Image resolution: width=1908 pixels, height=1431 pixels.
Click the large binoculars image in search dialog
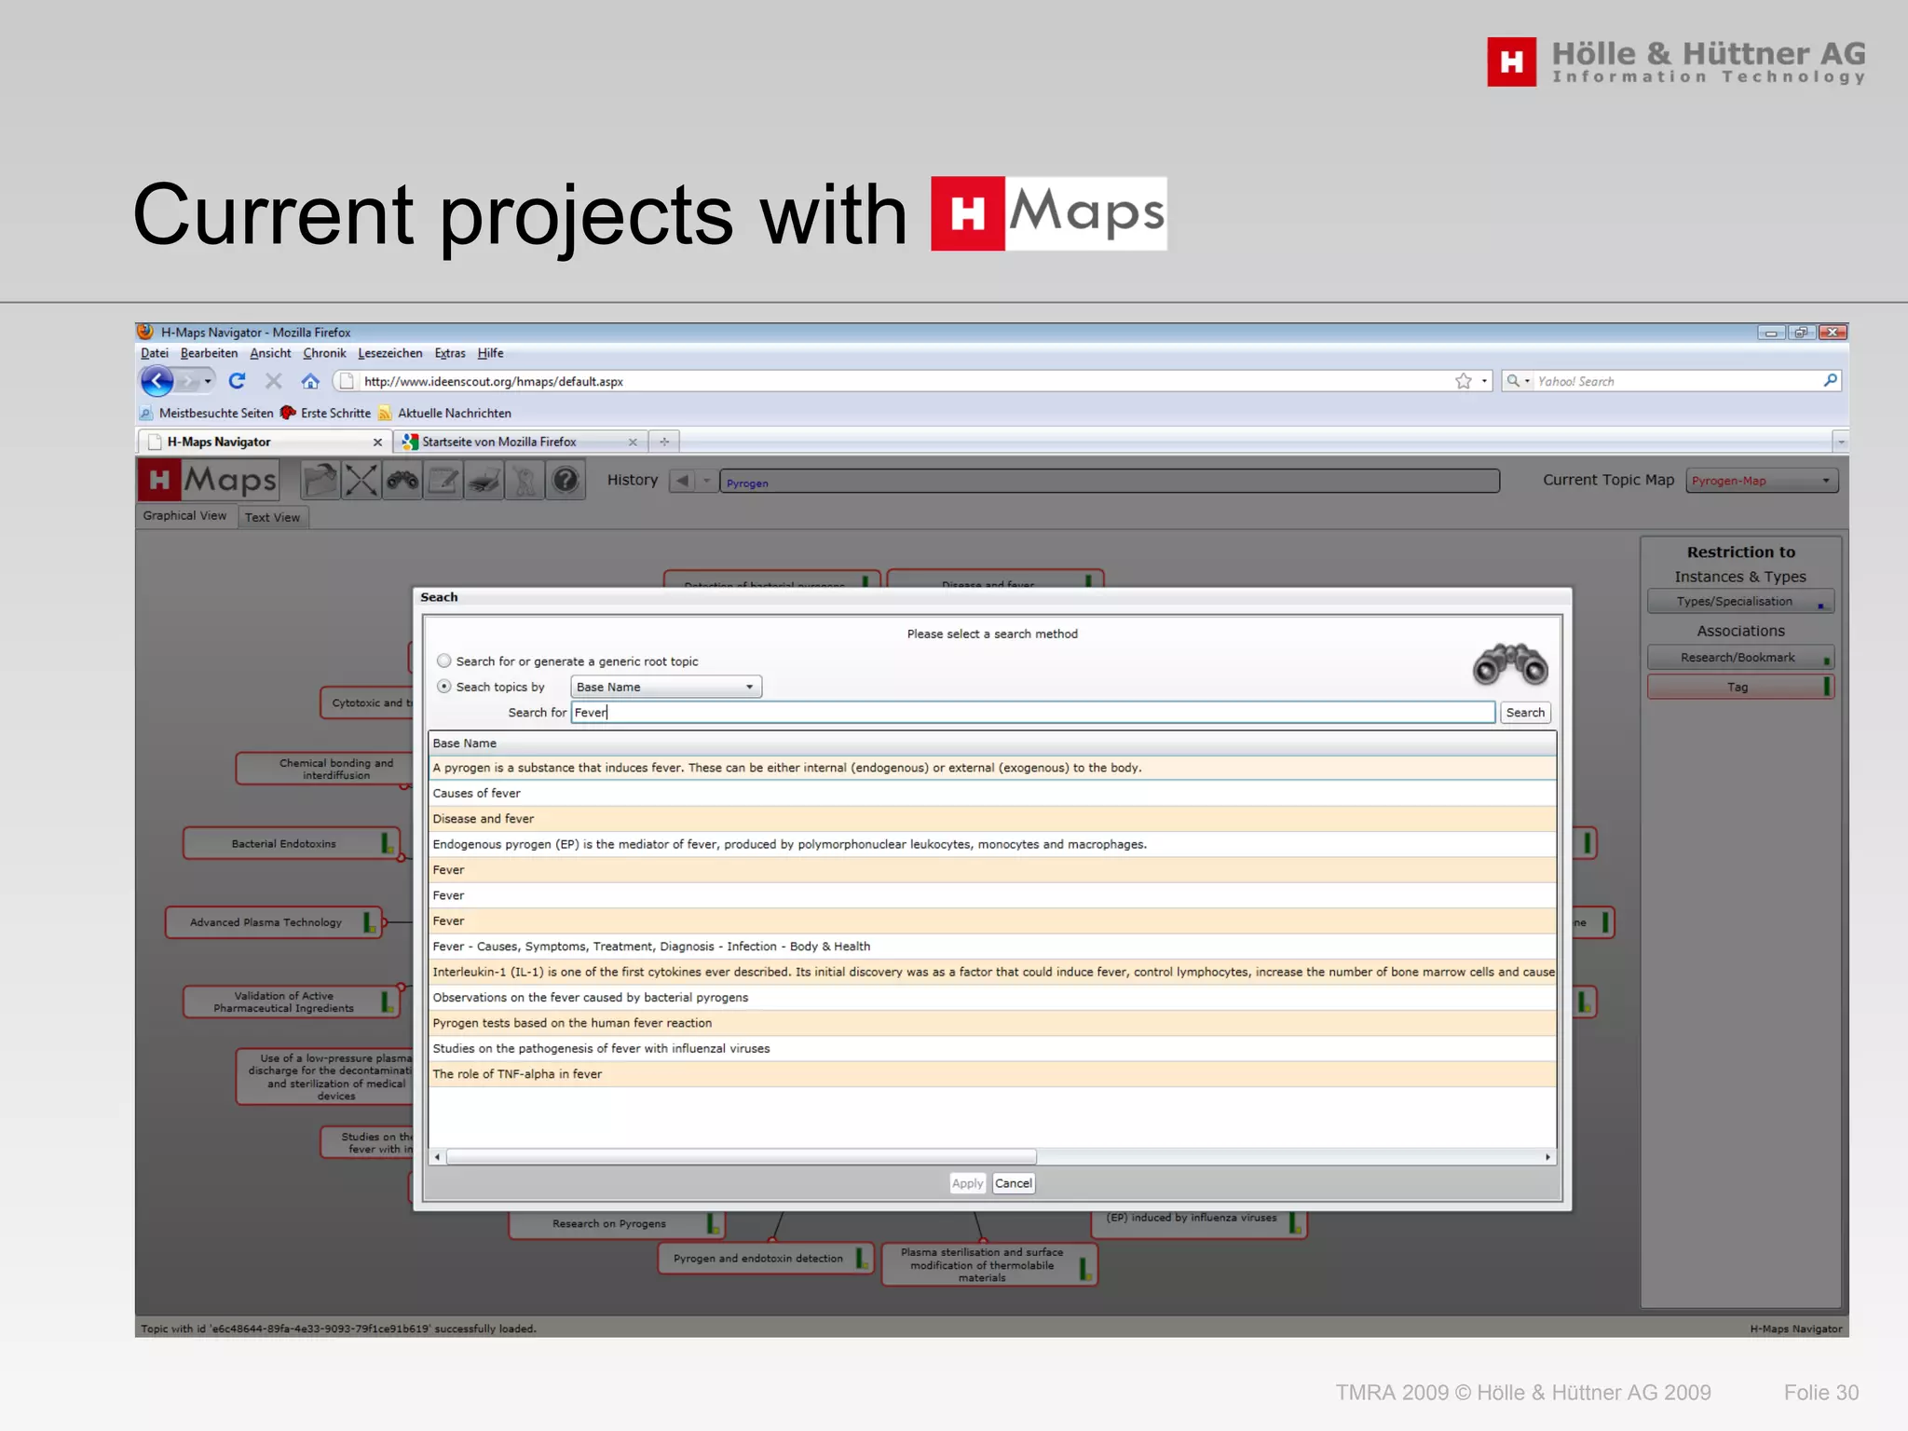[x=1510, y=664]
